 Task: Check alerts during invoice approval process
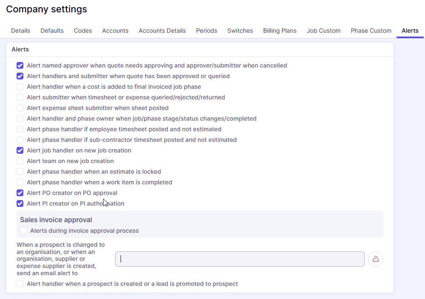coord(23,231)
